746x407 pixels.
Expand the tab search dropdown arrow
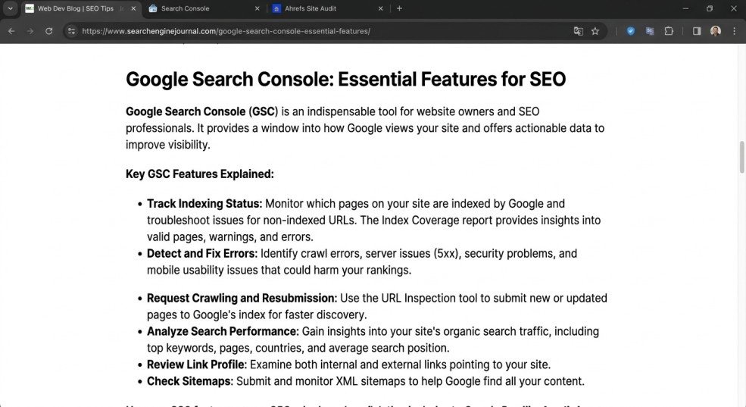11,8
